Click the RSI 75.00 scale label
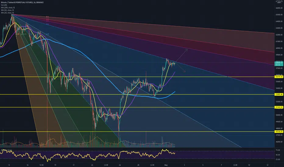The image size is (284, 167). [x=278, y=150]
